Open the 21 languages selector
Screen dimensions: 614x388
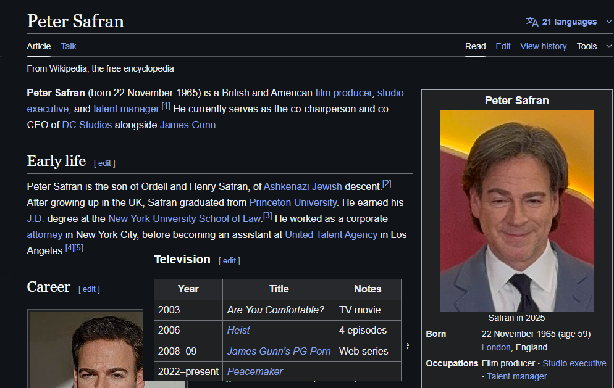pyautogui.click(x=569, y=22)
